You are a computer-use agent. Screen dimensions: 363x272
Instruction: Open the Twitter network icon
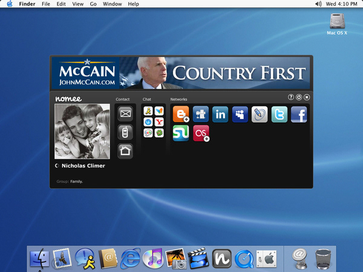(x=279, y=114)
